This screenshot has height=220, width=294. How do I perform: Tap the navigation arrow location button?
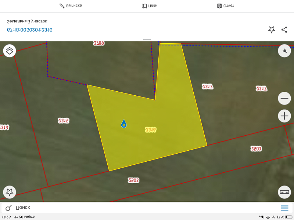(284, 51)
